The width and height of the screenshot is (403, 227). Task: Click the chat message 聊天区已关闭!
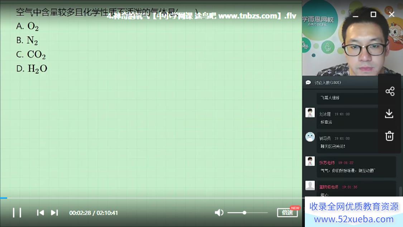coord(332,146)
